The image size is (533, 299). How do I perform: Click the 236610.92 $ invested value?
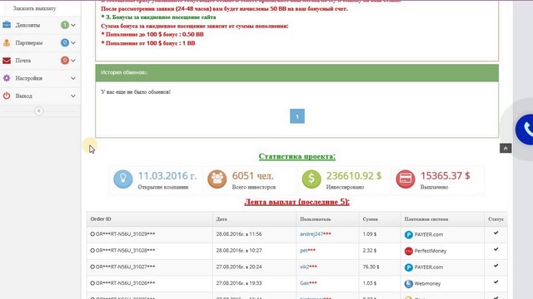[354, 175]
